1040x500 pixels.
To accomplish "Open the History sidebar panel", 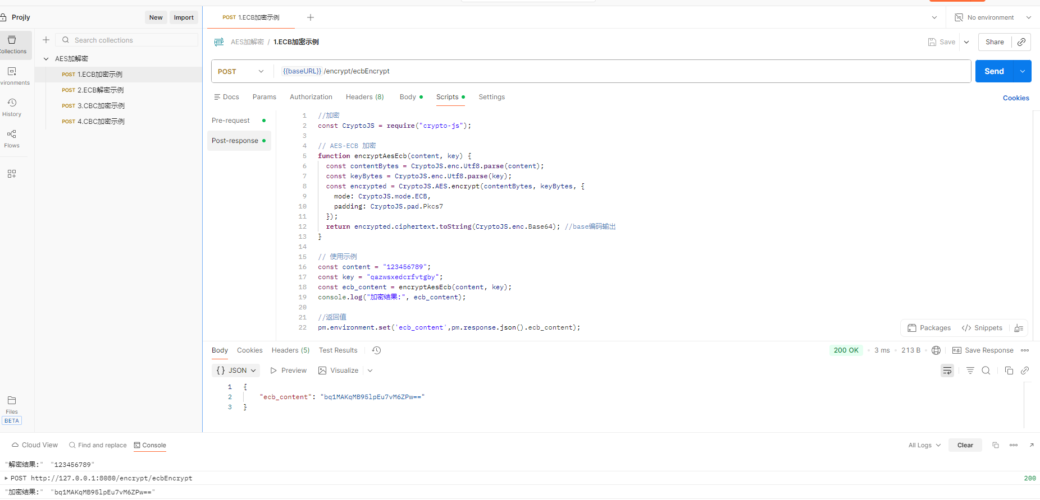I will coord(12,108).
